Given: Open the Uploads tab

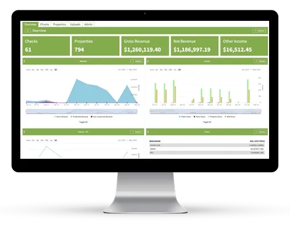Looking at the screenshot, I should [x=75, y=24].
